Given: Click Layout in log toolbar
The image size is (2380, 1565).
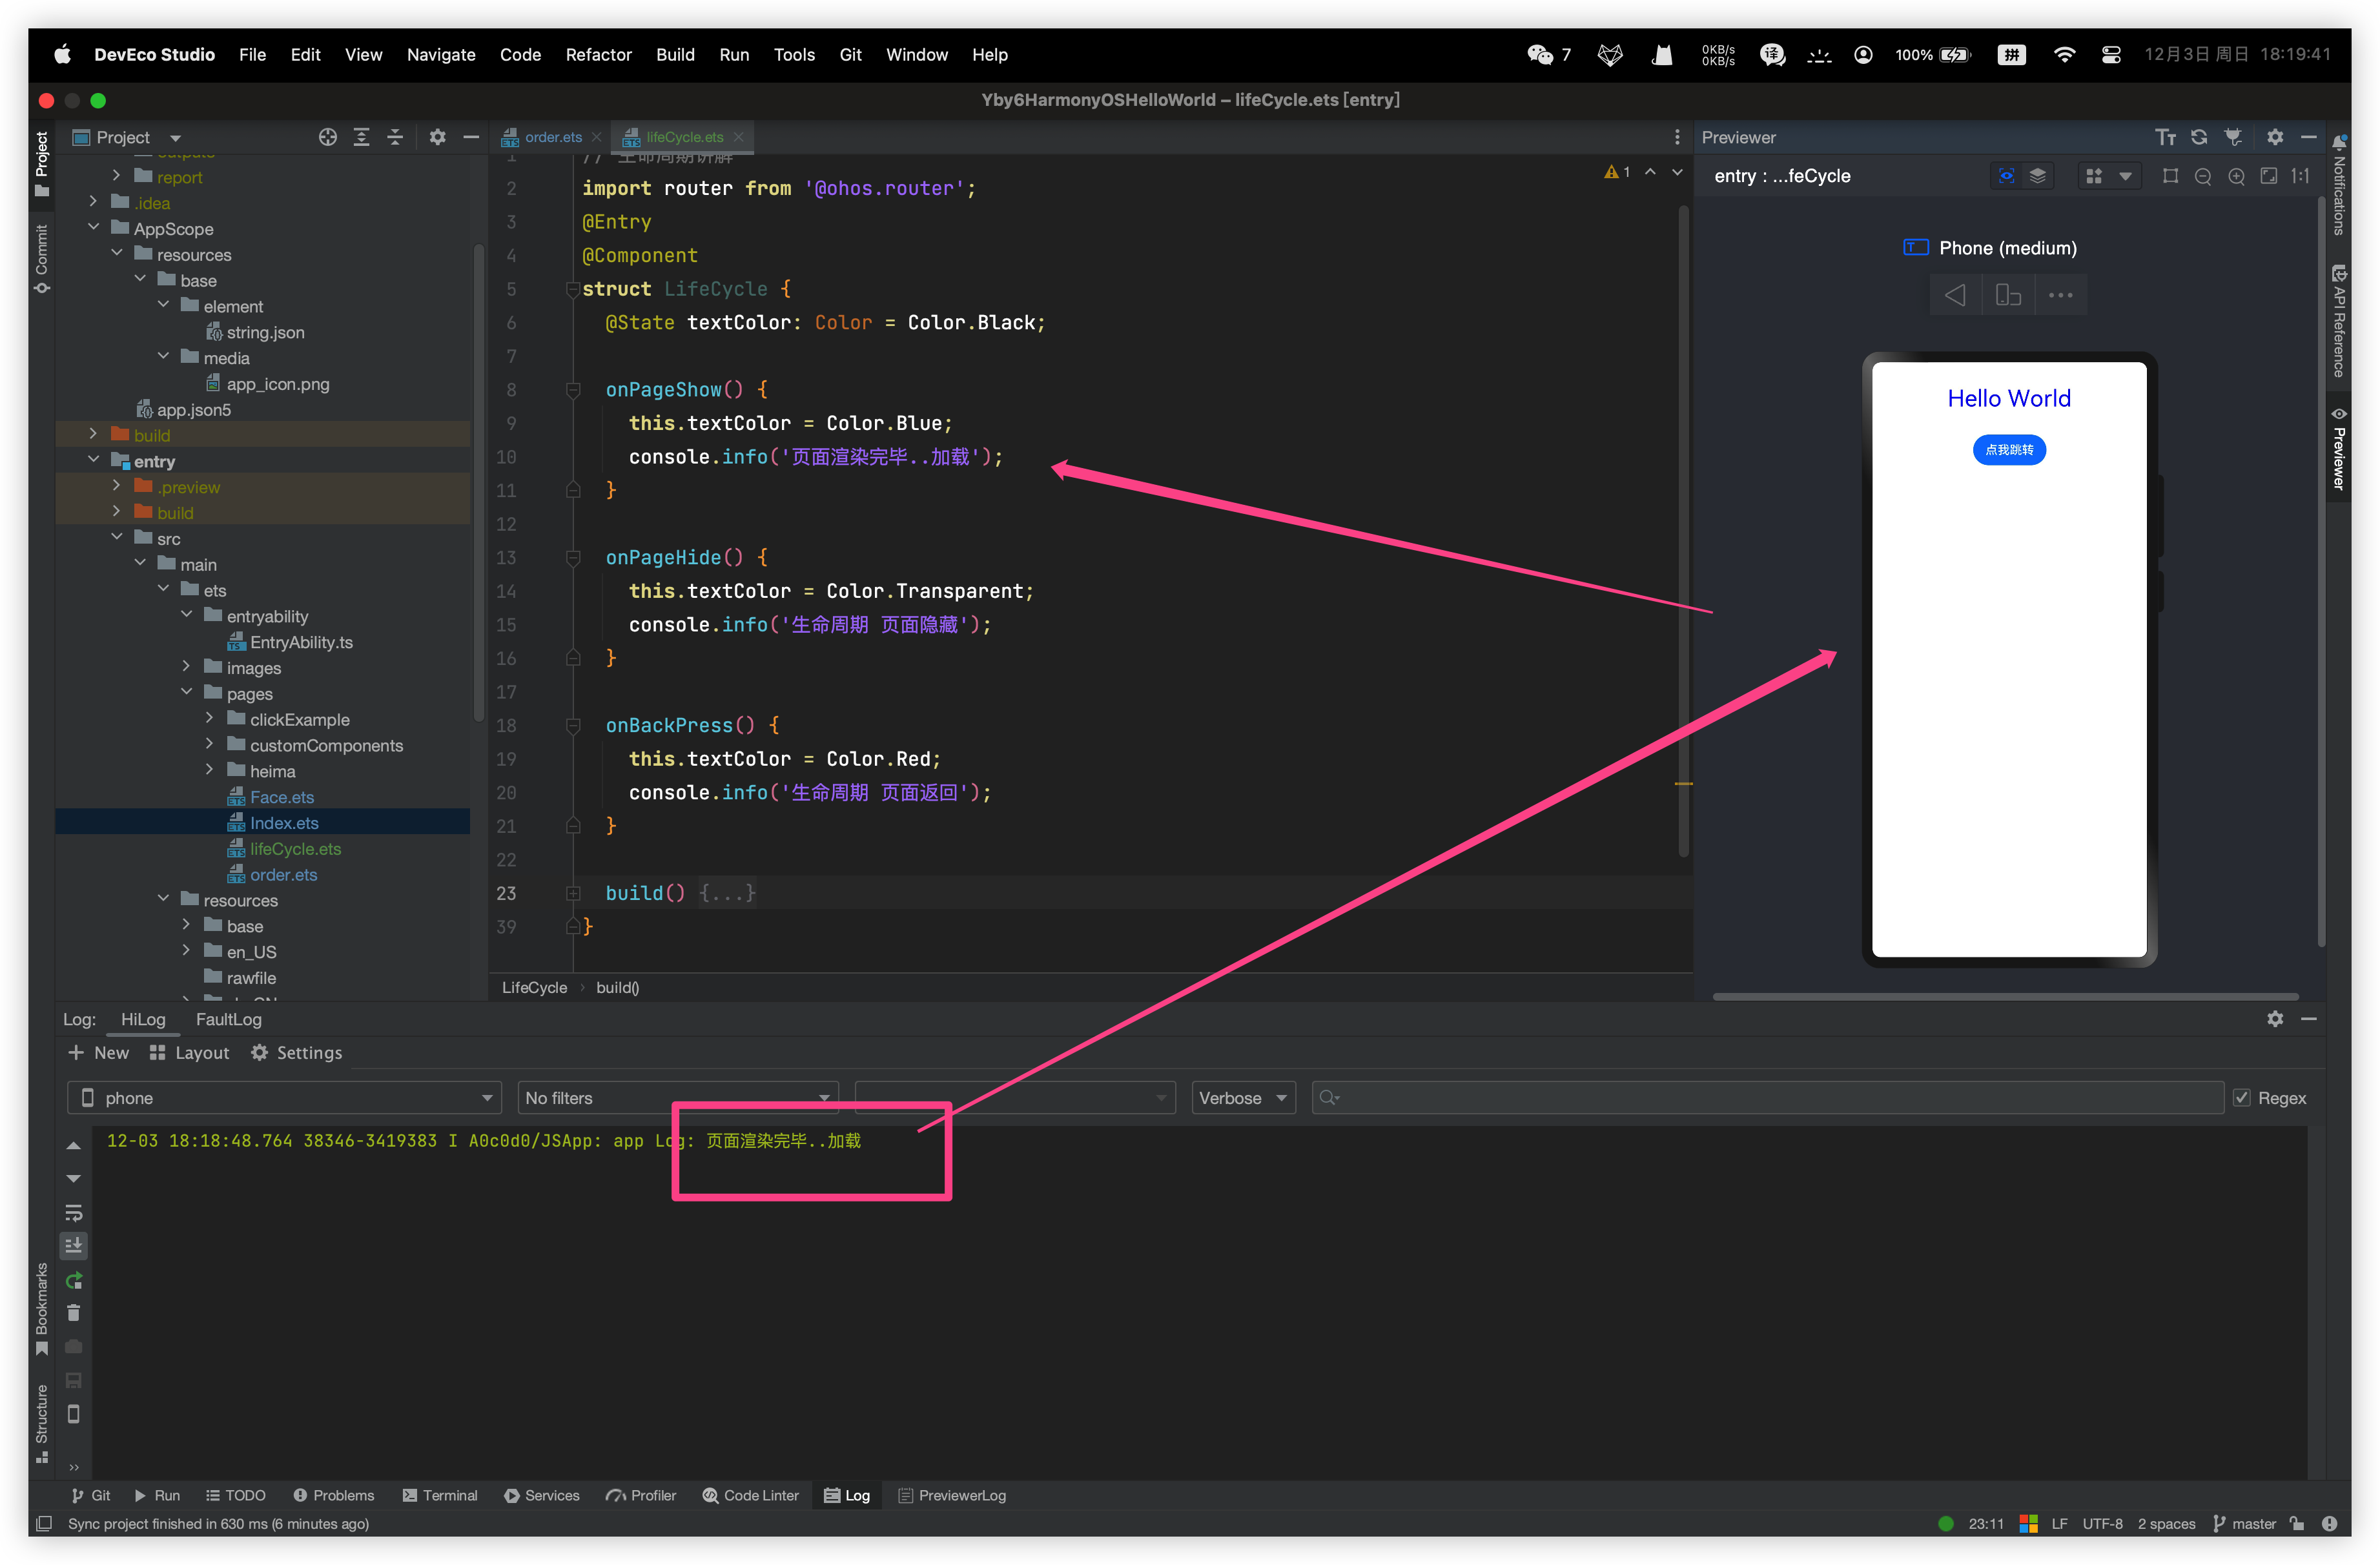Looking at the screenshot, I should tap(189, 1053).
